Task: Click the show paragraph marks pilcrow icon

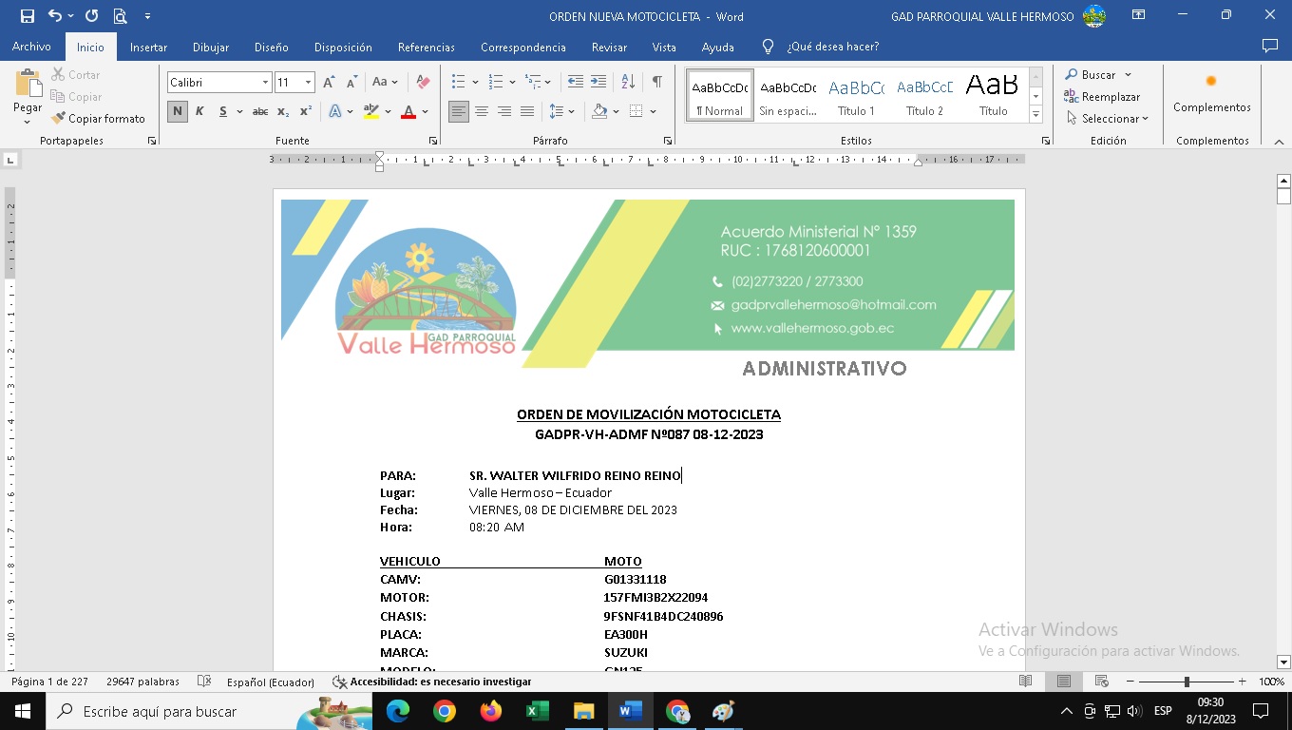Action: pyautogui.click(x=656, y=83)
